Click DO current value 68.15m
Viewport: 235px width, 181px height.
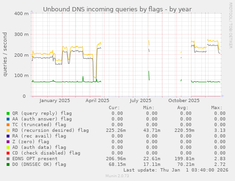pos(117,164)
